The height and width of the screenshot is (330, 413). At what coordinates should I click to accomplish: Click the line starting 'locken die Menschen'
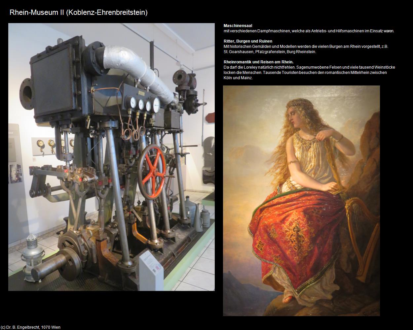pos(305,73)
